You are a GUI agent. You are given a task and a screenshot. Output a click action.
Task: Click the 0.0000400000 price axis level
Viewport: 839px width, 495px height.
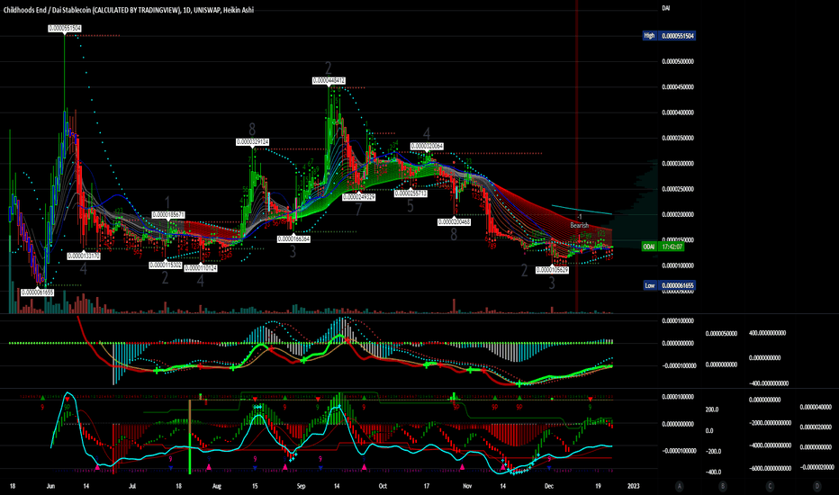[x=677, y=112]
